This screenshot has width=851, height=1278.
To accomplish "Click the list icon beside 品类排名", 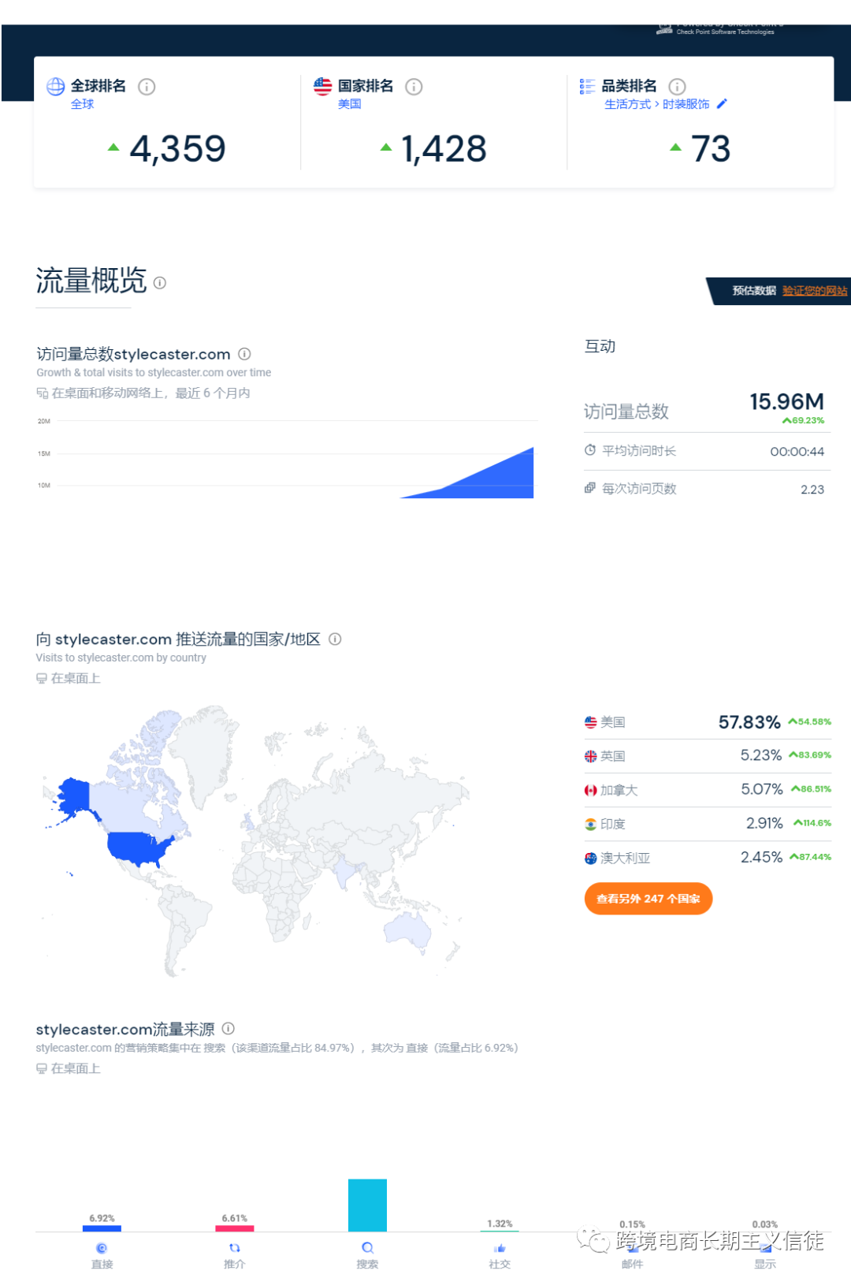I will [x=587, y=87].
